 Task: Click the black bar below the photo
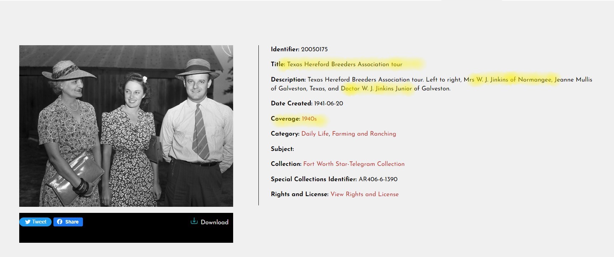(x=126, y=228)
